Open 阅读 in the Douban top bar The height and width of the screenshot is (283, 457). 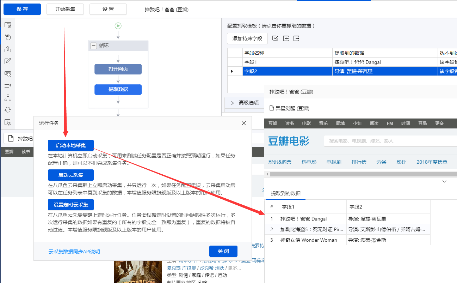coord(374,124)
